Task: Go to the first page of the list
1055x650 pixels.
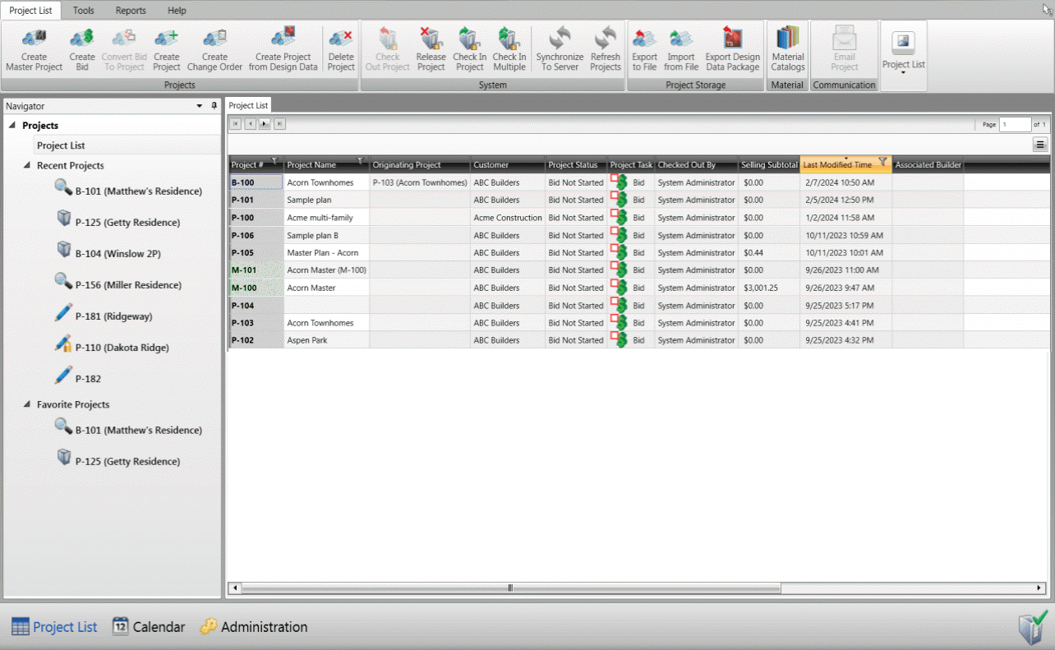Action: (235, 124)
